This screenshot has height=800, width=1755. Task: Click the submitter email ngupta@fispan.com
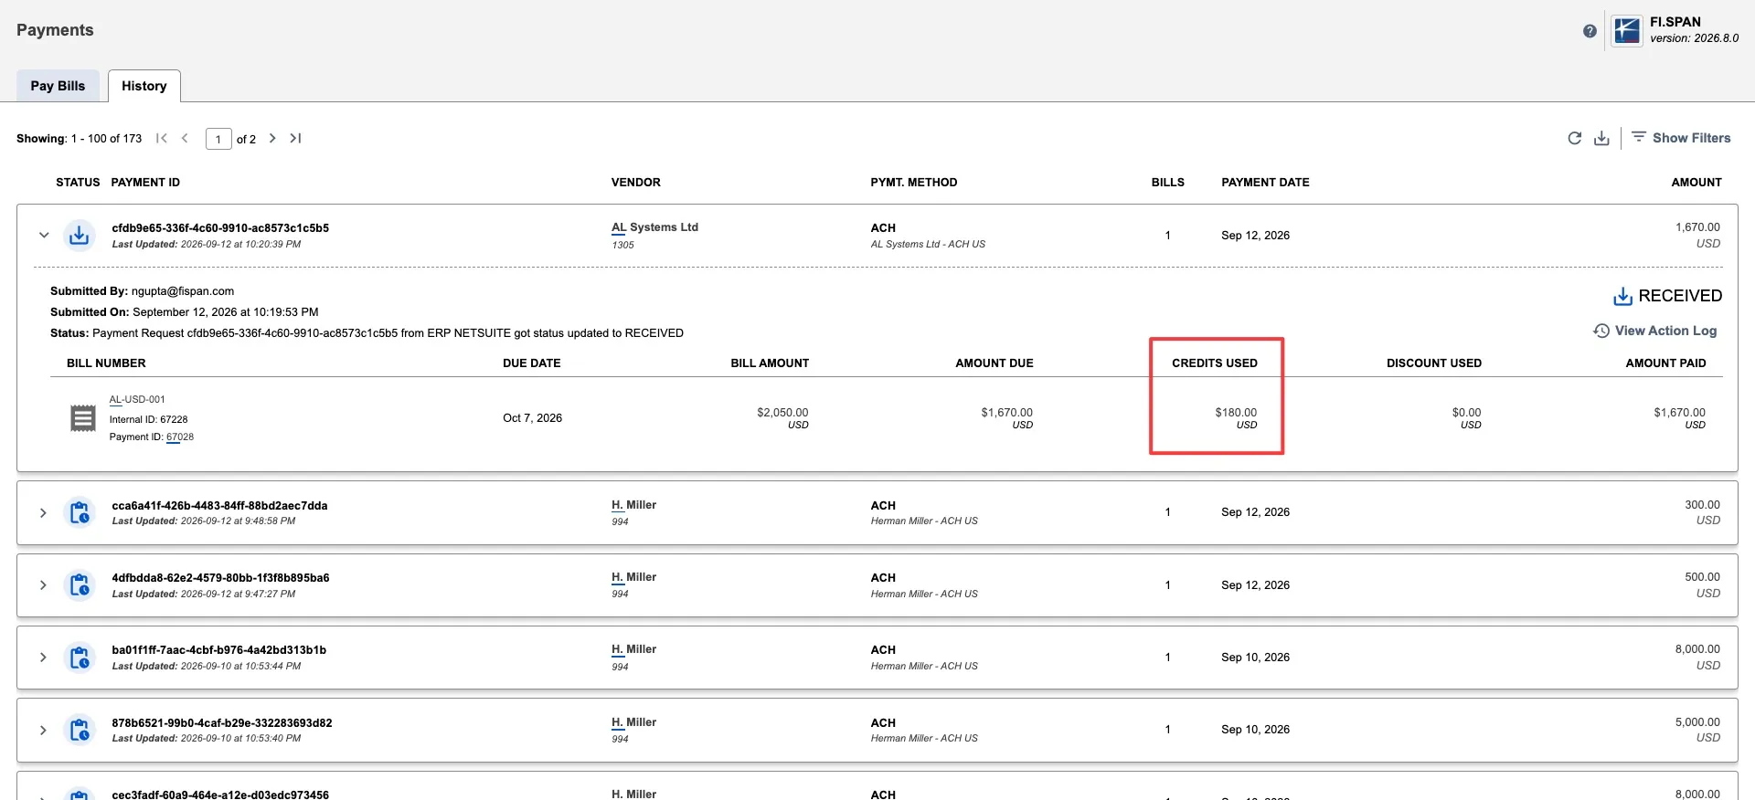[183, 291]
